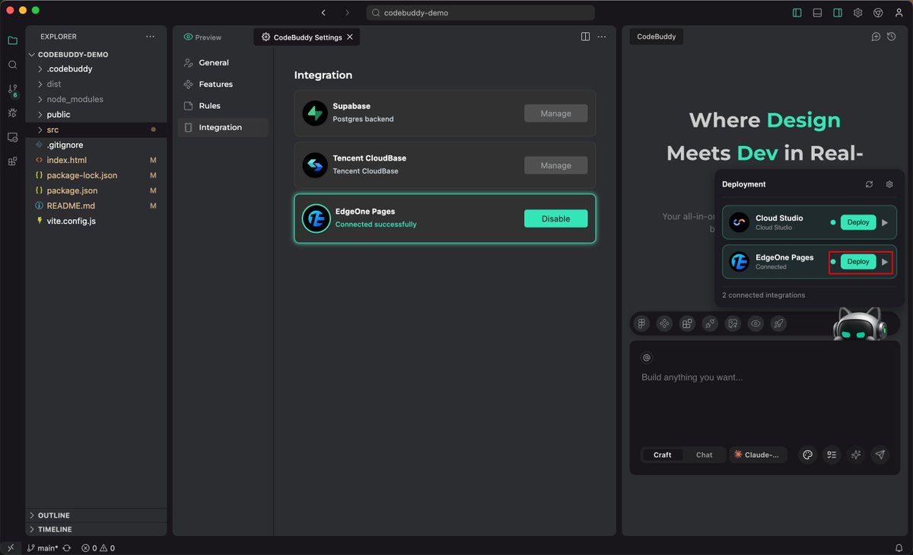This screenshot has width=913, height=555.
Task: Open the Claude model selector dropdown
Action: click(x=758, y=455)
